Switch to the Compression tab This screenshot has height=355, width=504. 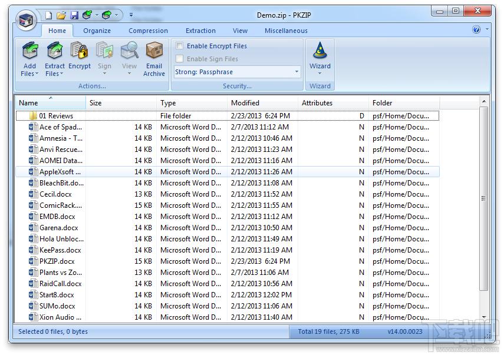tap(148, 31)
